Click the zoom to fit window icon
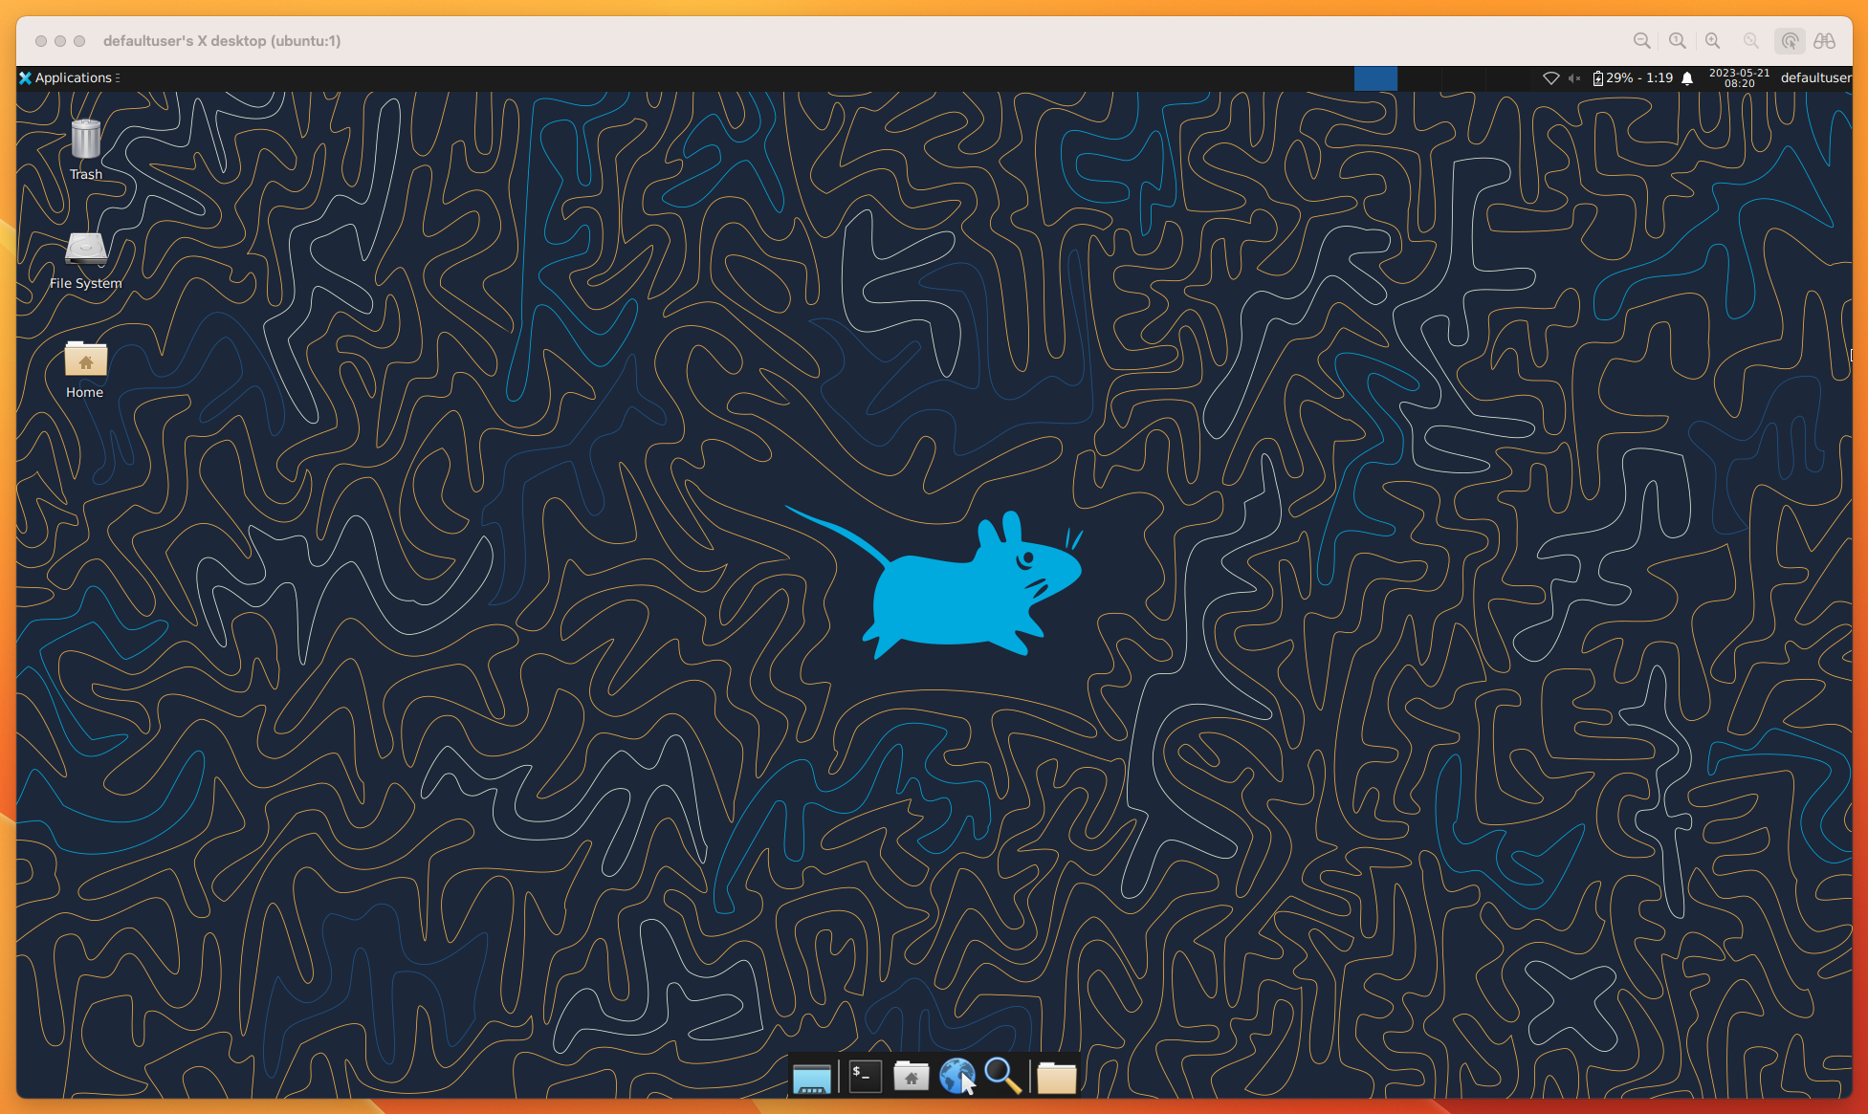The width and height of the screenshot is (1868, 1114). (1750, 41)
